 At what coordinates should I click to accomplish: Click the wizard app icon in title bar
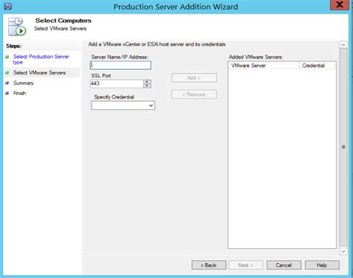(8, 6)
